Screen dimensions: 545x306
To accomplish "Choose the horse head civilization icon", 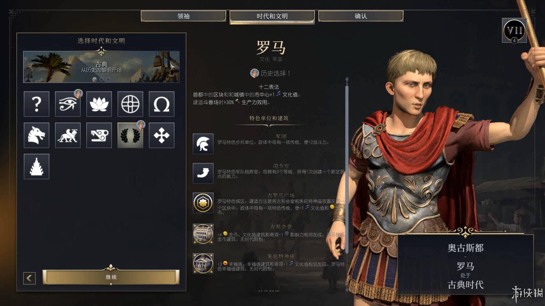I will (36, 135).
